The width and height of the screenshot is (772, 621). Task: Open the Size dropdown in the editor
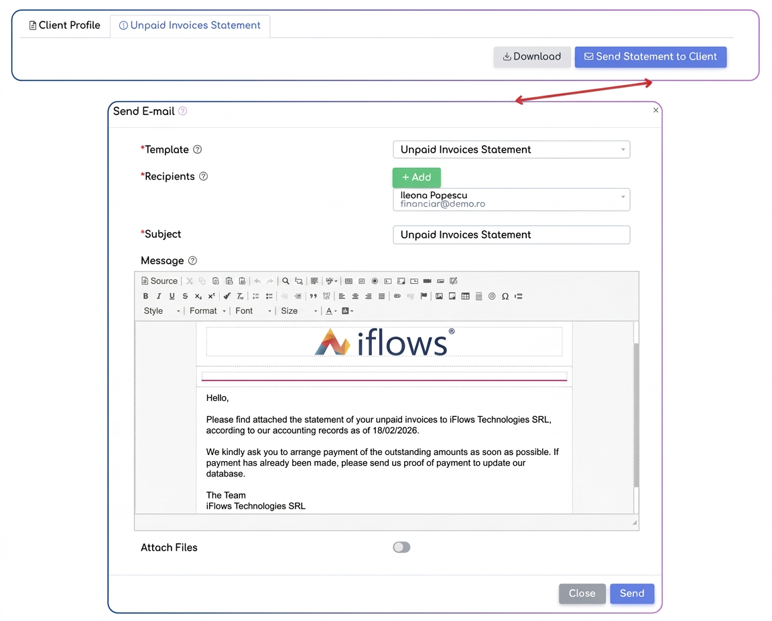click(299, 310)
